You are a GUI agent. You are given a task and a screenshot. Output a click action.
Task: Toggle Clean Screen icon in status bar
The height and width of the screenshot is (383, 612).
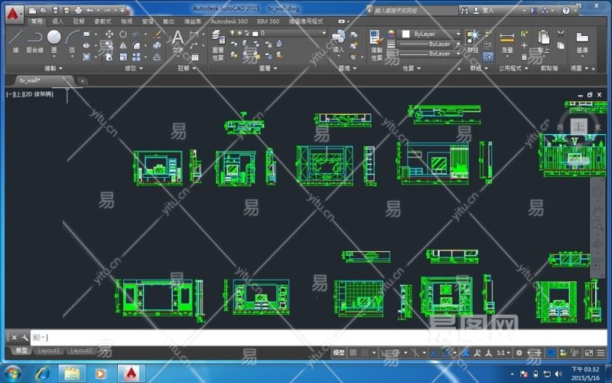coord(588,353)
